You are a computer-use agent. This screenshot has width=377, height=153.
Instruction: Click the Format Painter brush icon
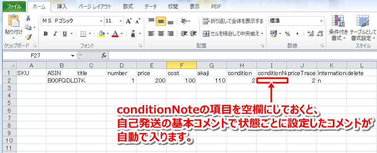(28, 36)
